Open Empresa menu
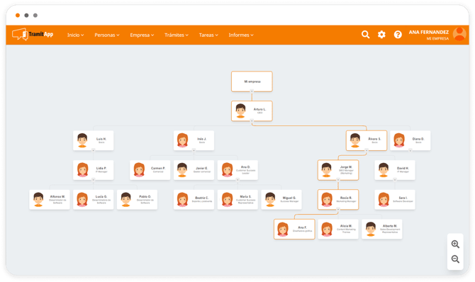This screenshot has width=475, height=282. click(x=142, y=35)
